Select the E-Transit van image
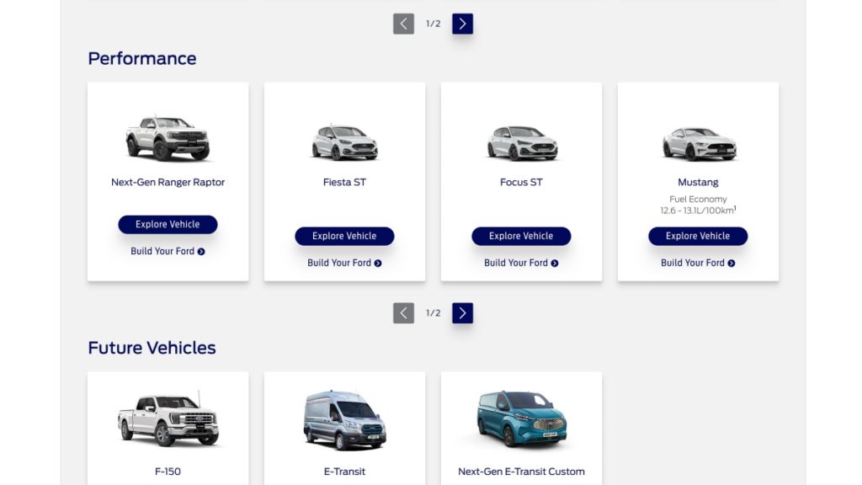 (x=344, y=421)
